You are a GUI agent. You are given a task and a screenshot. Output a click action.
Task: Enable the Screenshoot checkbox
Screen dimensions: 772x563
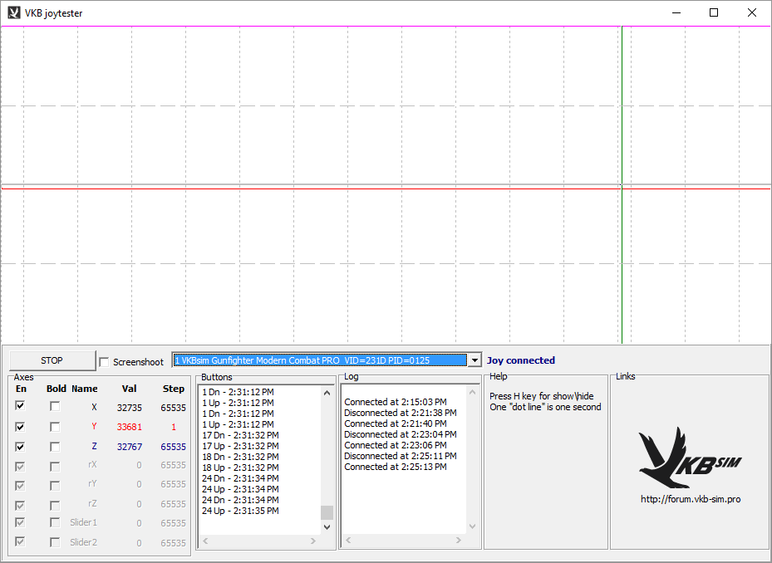click(105, 362)
